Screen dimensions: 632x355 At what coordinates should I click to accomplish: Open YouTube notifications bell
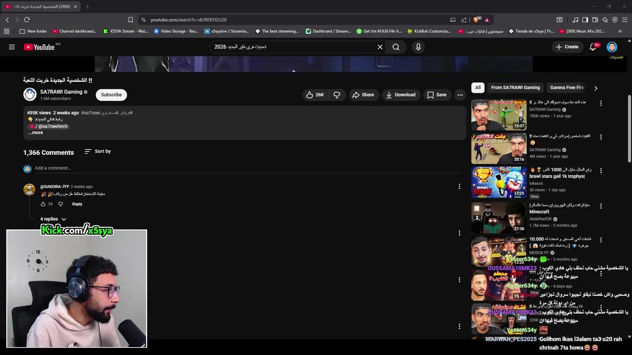pos(593,47)
